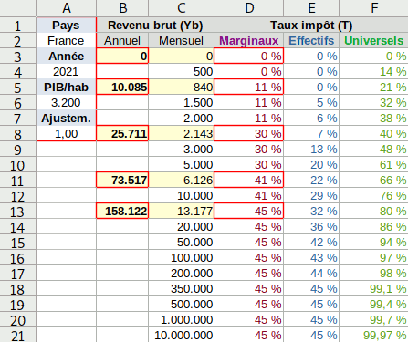Select the 'Annuel' subheader cell
This screenshot has height=342, width=408.
(x=122, y=40)
